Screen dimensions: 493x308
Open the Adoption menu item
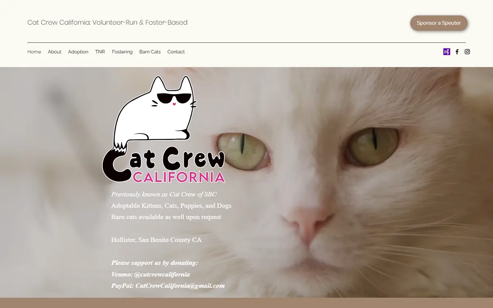[x=78, y=52]
